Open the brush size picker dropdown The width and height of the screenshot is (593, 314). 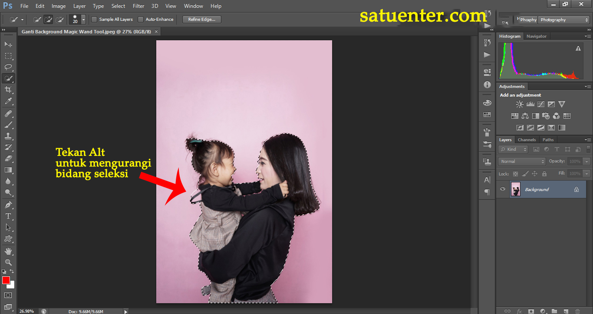[x=83, y=20]
